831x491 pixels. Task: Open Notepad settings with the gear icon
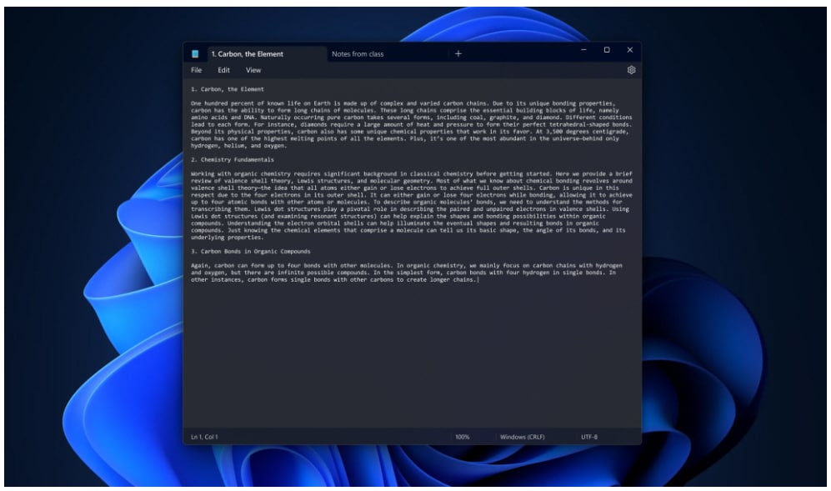click(x=632, y=71)
